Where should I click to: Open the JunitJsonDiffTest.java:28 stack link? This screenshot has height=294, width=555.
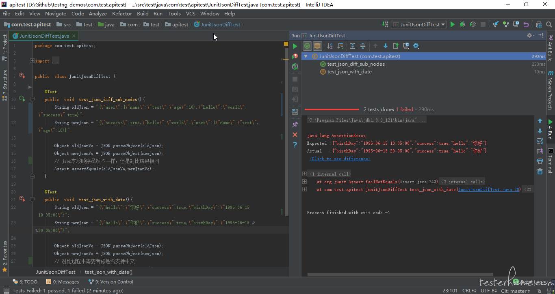[x=489, y=189]
